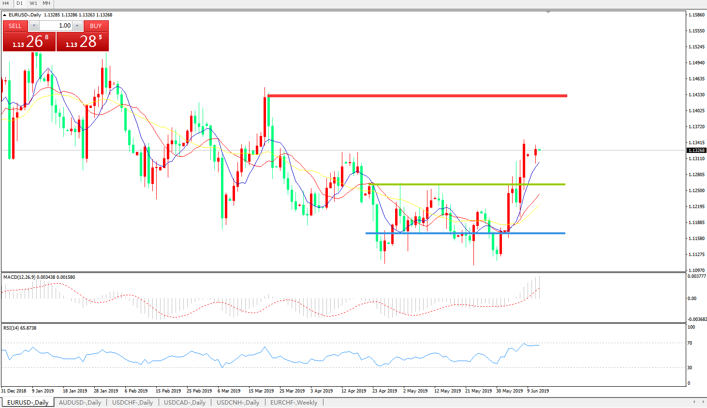Collapse one-click trading panel via triangle icon
The image size is (707, 408).
click(x=5, y=15)
